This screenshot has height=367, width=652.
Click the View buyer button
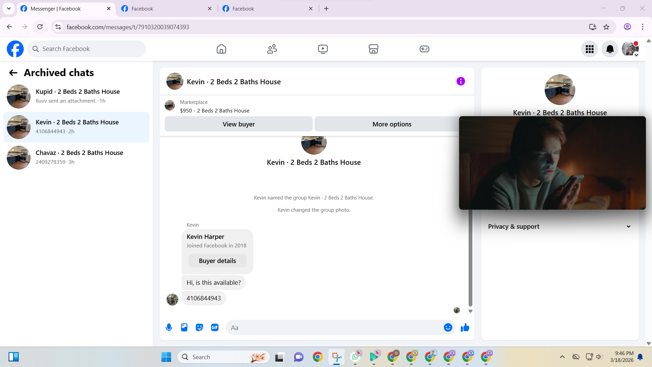click(x=238, y=124)
